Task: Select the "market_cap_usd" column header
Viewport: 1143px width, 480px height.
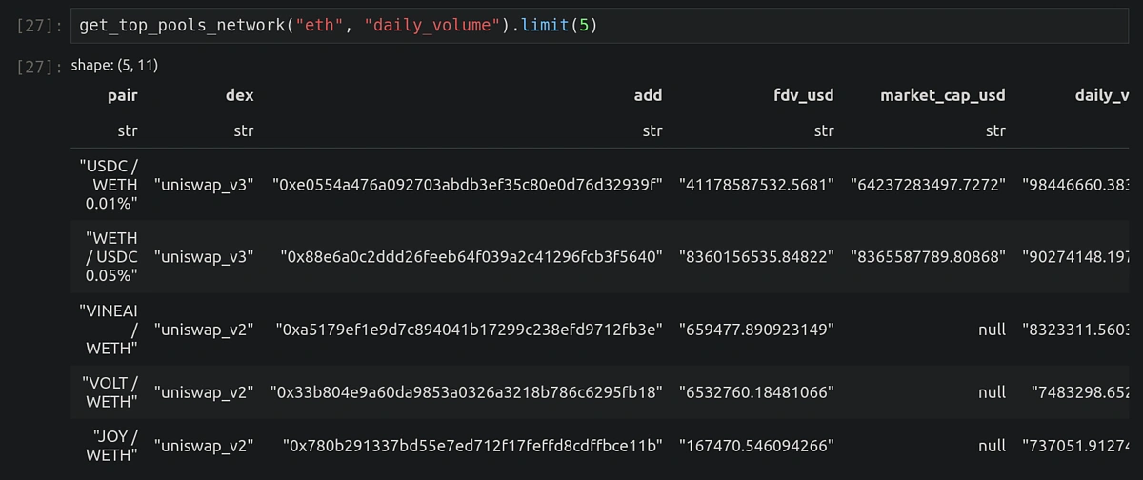Action: pos(942,95)
